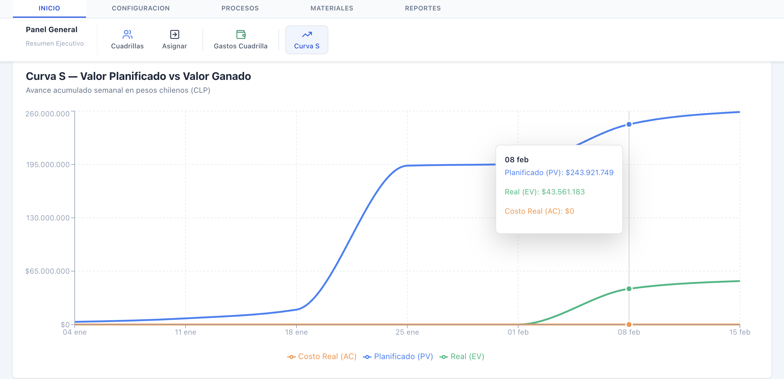Click the green EV data point on 08 feb
Viewport: 784px width, 379px height.
(x=629, y=289)
